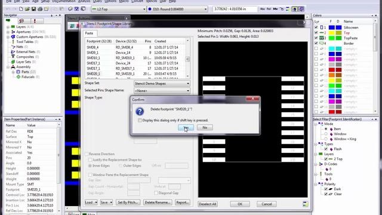The height and width of the screenshot is (215, 382).
Task: Click the red exclamation tab icon in Navigator
Action: click(x=35, y=21)
